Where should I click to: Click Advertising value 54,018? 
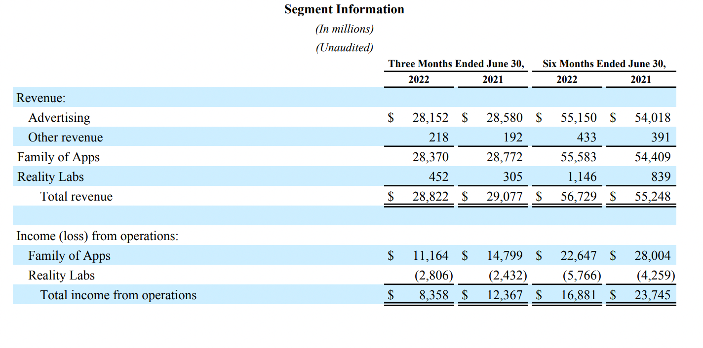[x=653, y=118]
